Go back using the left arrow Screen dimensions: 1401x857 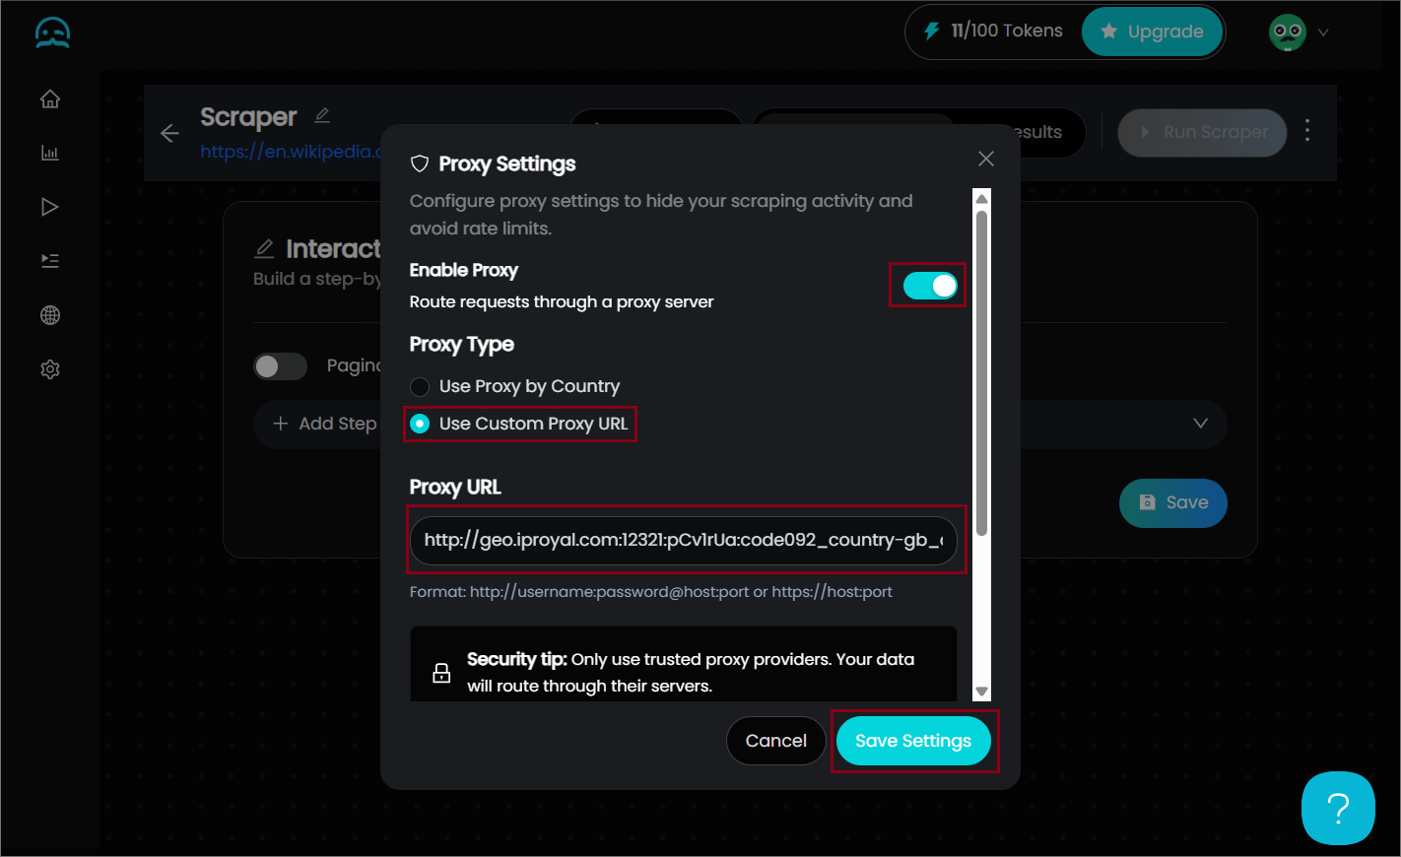(169, 133)
